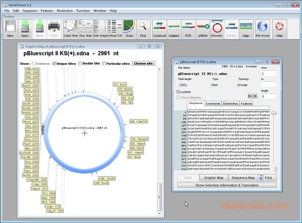Open the Web Access tool
302x223 pixels.
point(263,29)
